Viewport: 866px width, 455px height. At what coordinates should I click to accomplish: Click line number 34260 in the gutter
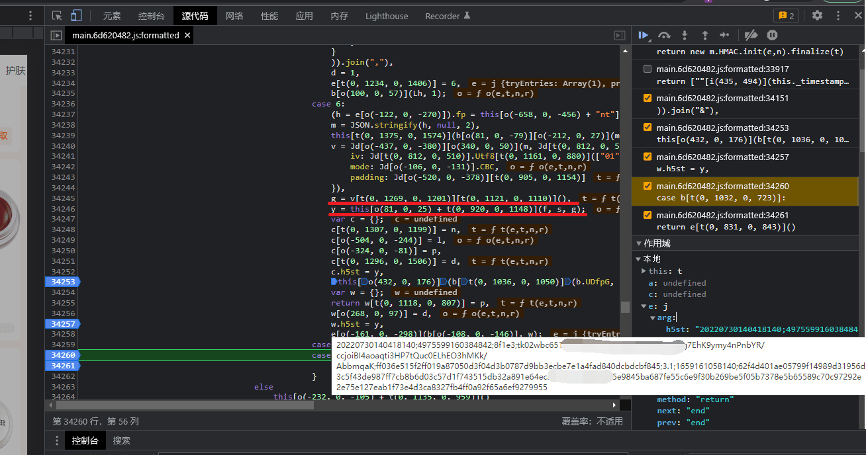tap(63, 355)
